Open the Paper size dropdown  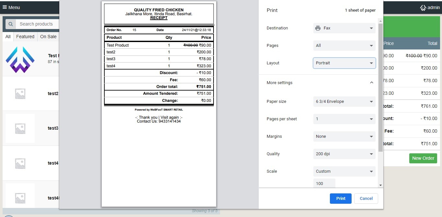coord(344,102)
